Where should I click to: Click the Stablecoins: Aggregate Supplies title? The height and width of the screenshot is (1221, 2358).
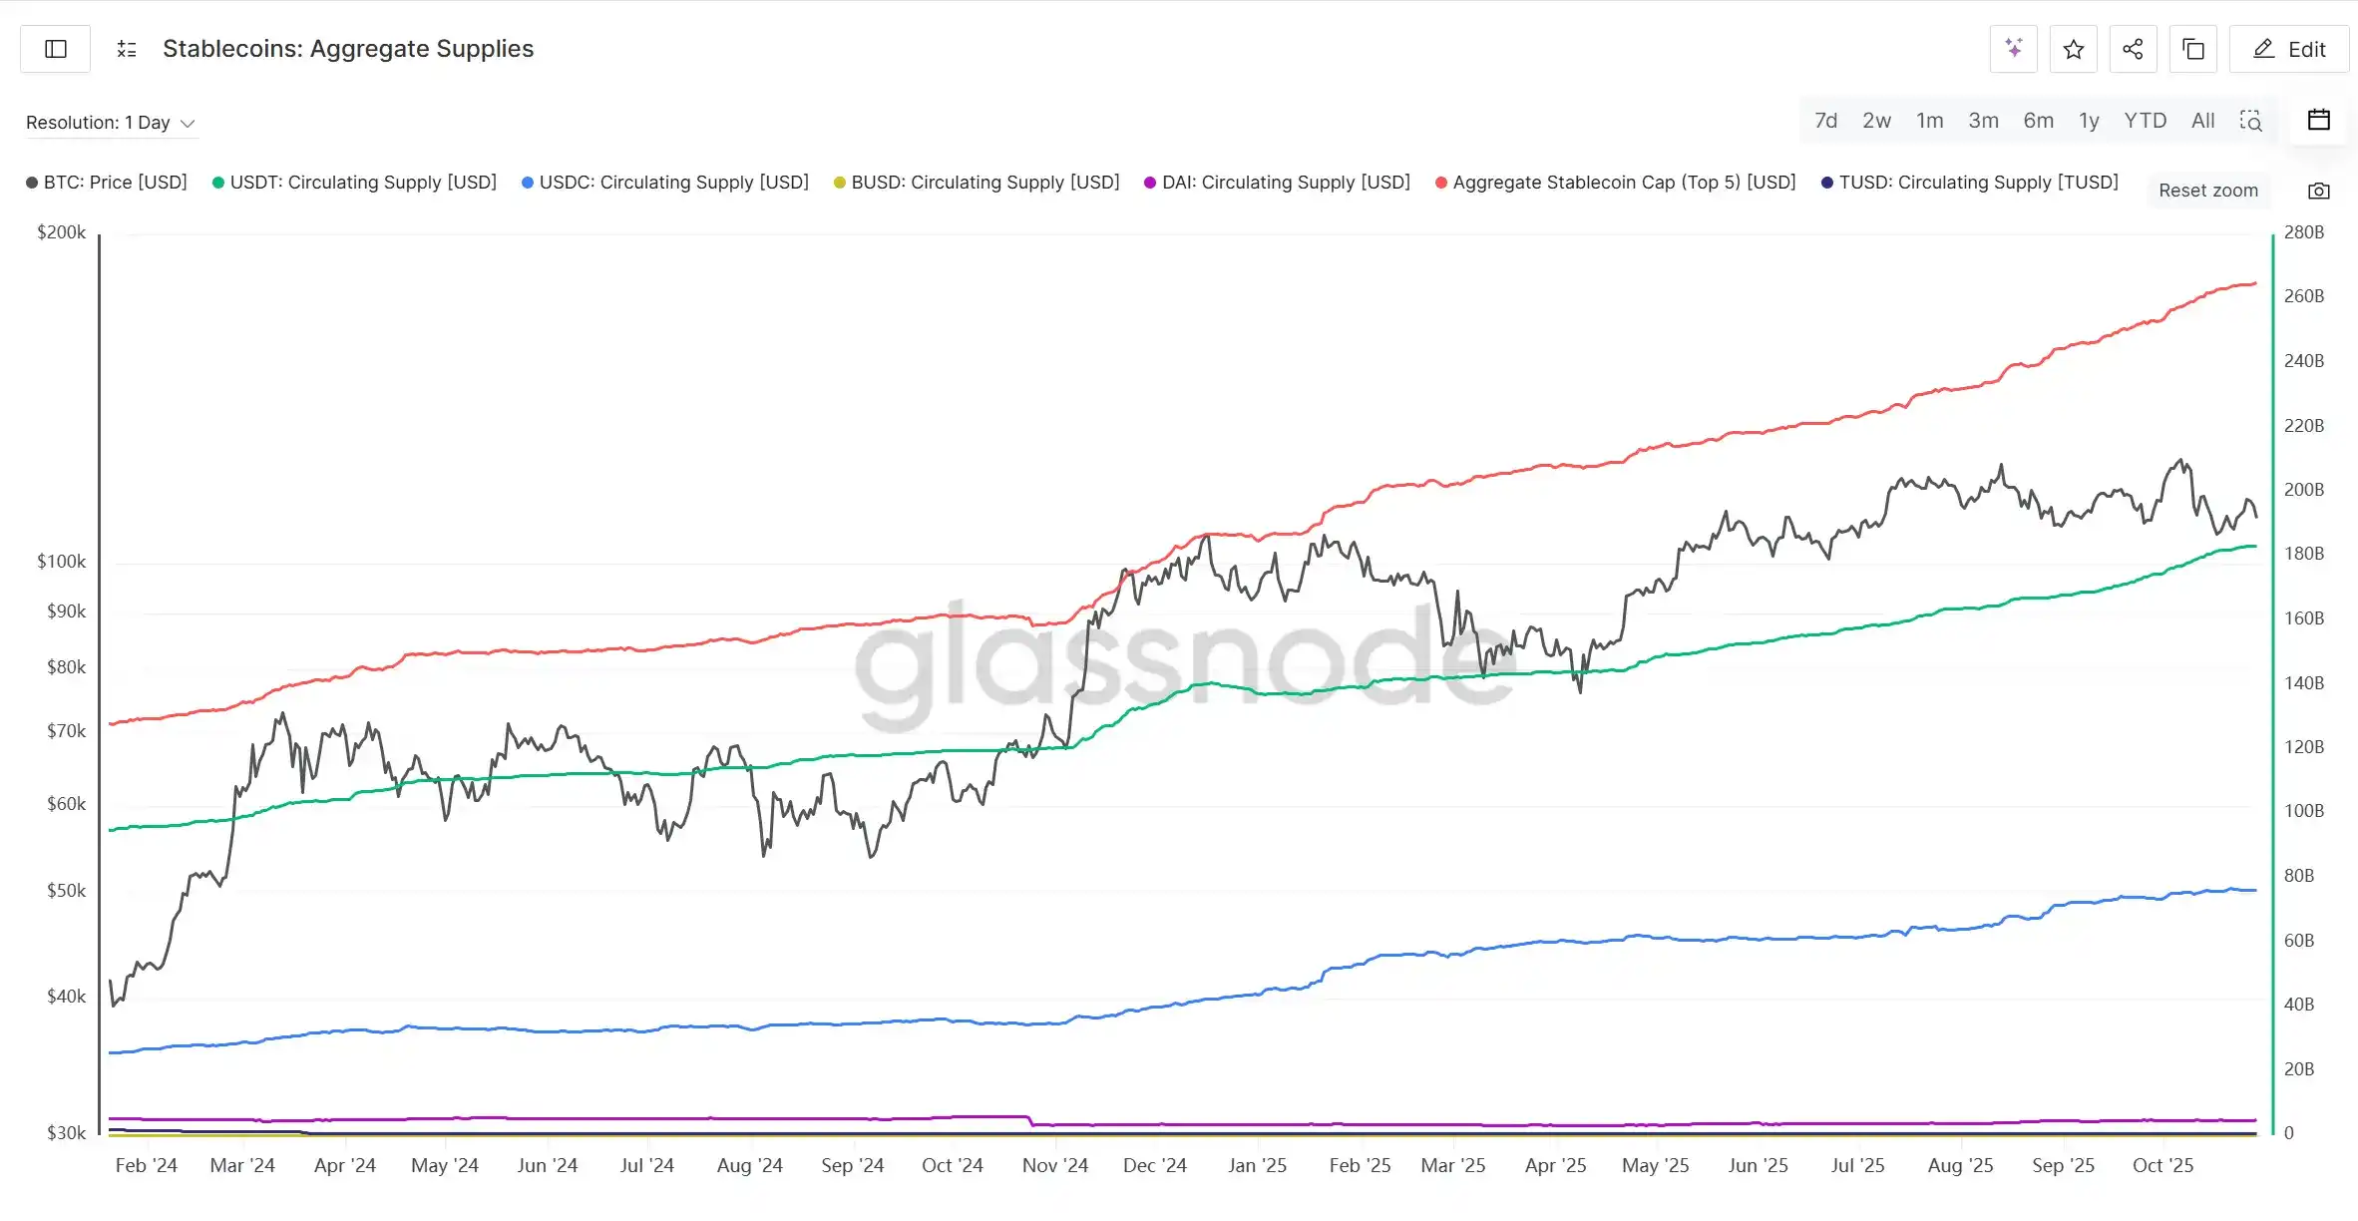pos(348,49)
